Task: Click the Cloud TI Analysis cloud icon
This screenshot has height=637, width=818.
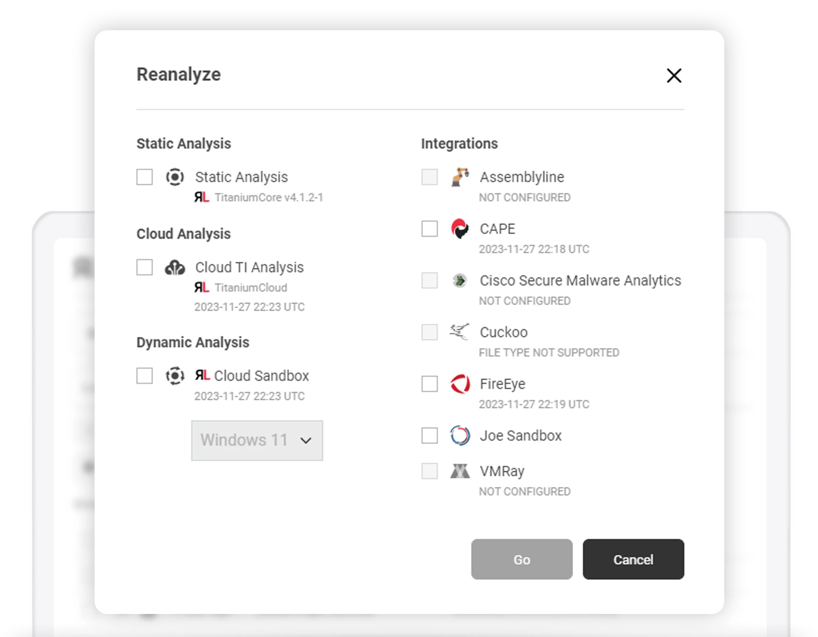Action: pyautogui.click(x=175, y=268)
